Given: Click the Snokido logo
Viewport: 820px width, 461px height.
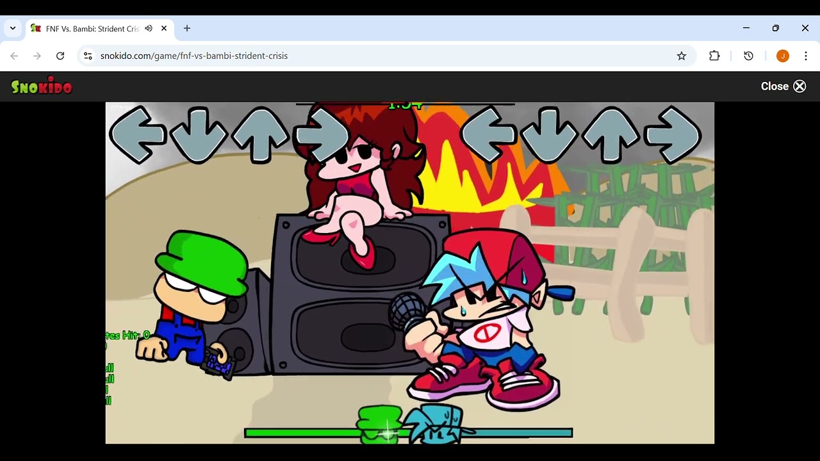Looking at the screenshot, I should pos(42,86).
